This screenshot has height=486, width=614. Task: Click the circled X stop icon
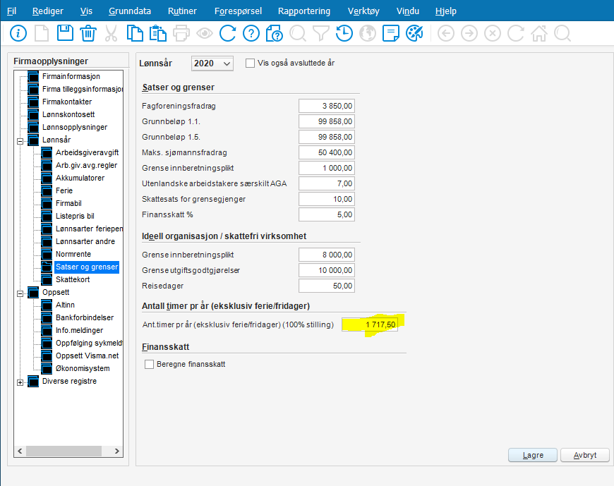[x=492, y=33]
